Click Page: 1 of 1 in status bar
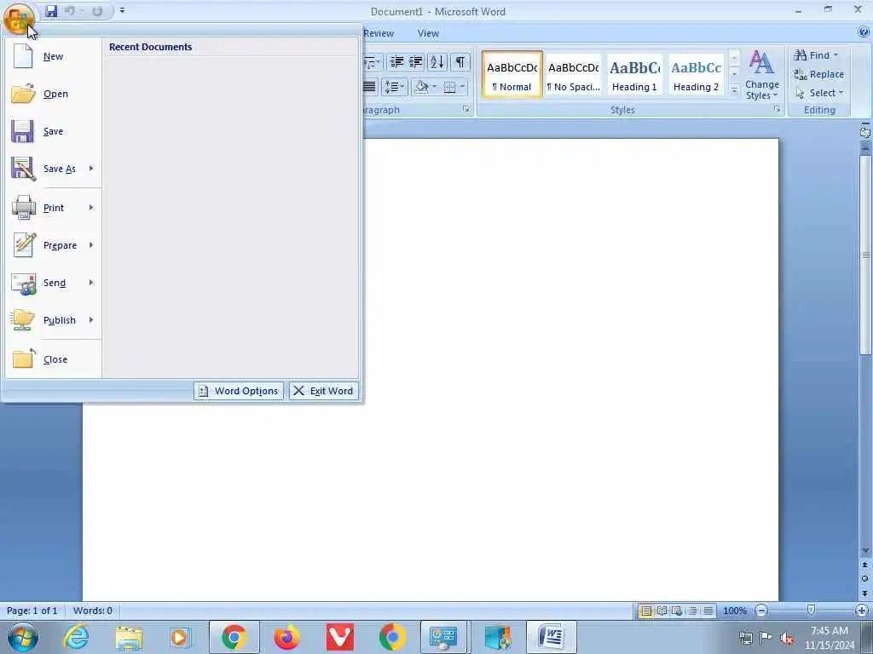This screenshot has height=654, width=873. pos(32,611)
